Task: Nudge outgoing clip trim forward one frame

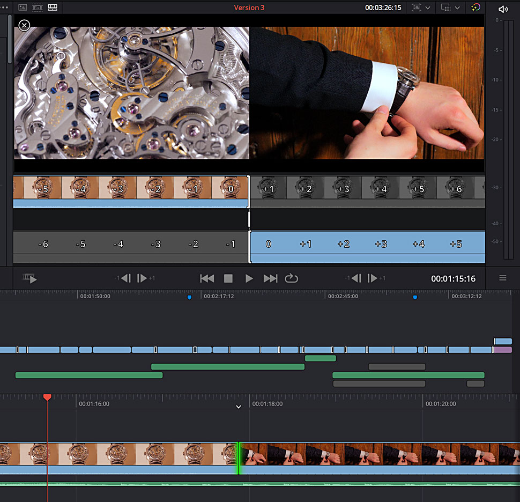Action: tap(142, 278)
